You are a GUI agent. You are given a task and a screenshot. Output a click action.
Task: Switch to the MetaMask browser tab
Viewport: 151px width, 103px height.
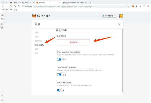coord(48,3)
